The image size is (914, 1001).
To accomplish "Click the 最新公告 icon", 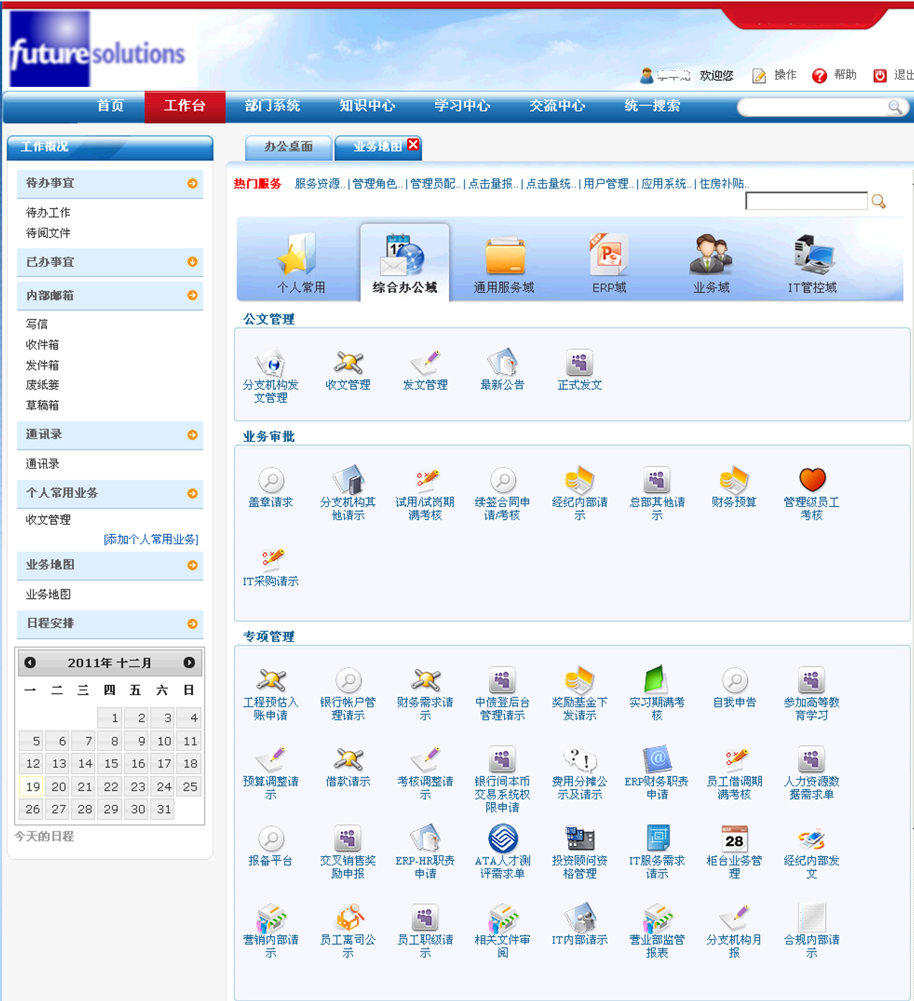I will pyautogui.click(x=502, y=363).
